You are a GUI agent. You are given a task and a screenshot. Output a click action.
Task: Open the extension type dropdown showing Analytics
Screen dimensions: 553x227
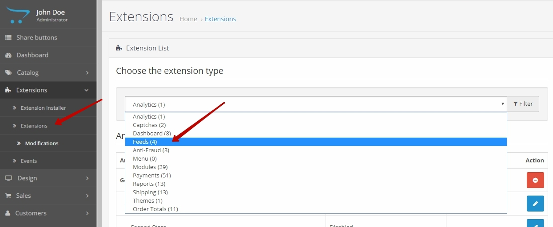coord(316,104)
